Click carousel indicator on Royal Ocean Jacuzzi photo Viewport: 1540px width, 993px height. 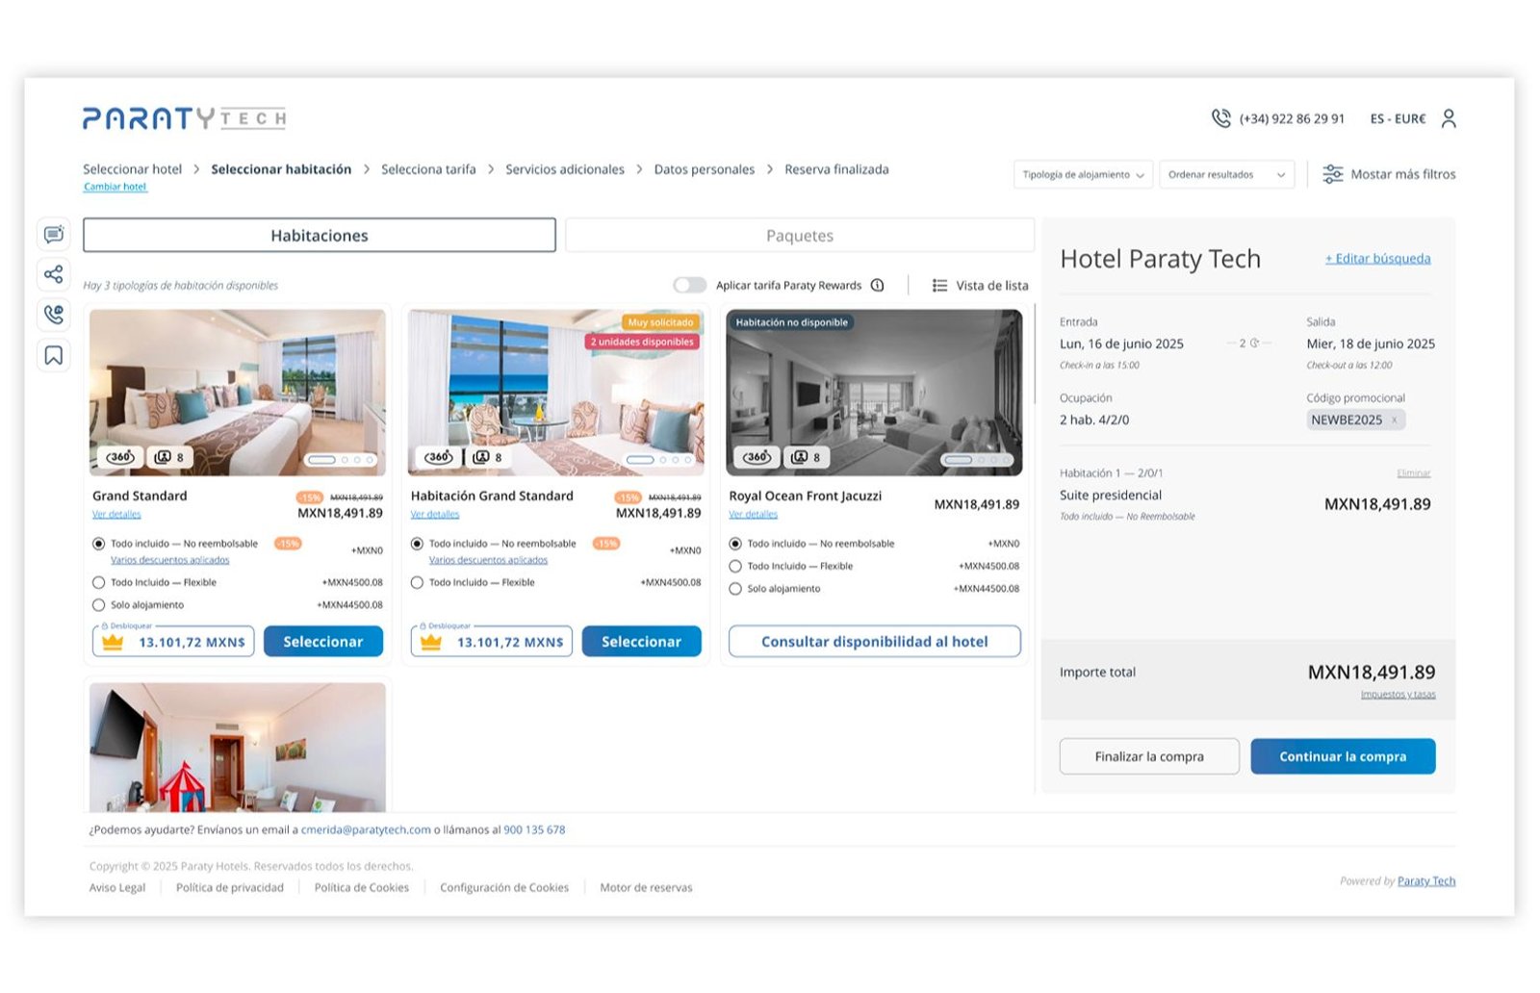click(x=978, y=460)
